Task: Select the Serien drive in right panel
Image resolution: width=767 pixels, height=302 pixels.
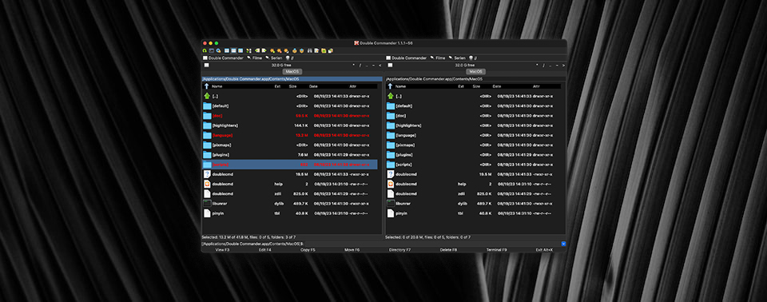Action: click(x=457, y=58)
